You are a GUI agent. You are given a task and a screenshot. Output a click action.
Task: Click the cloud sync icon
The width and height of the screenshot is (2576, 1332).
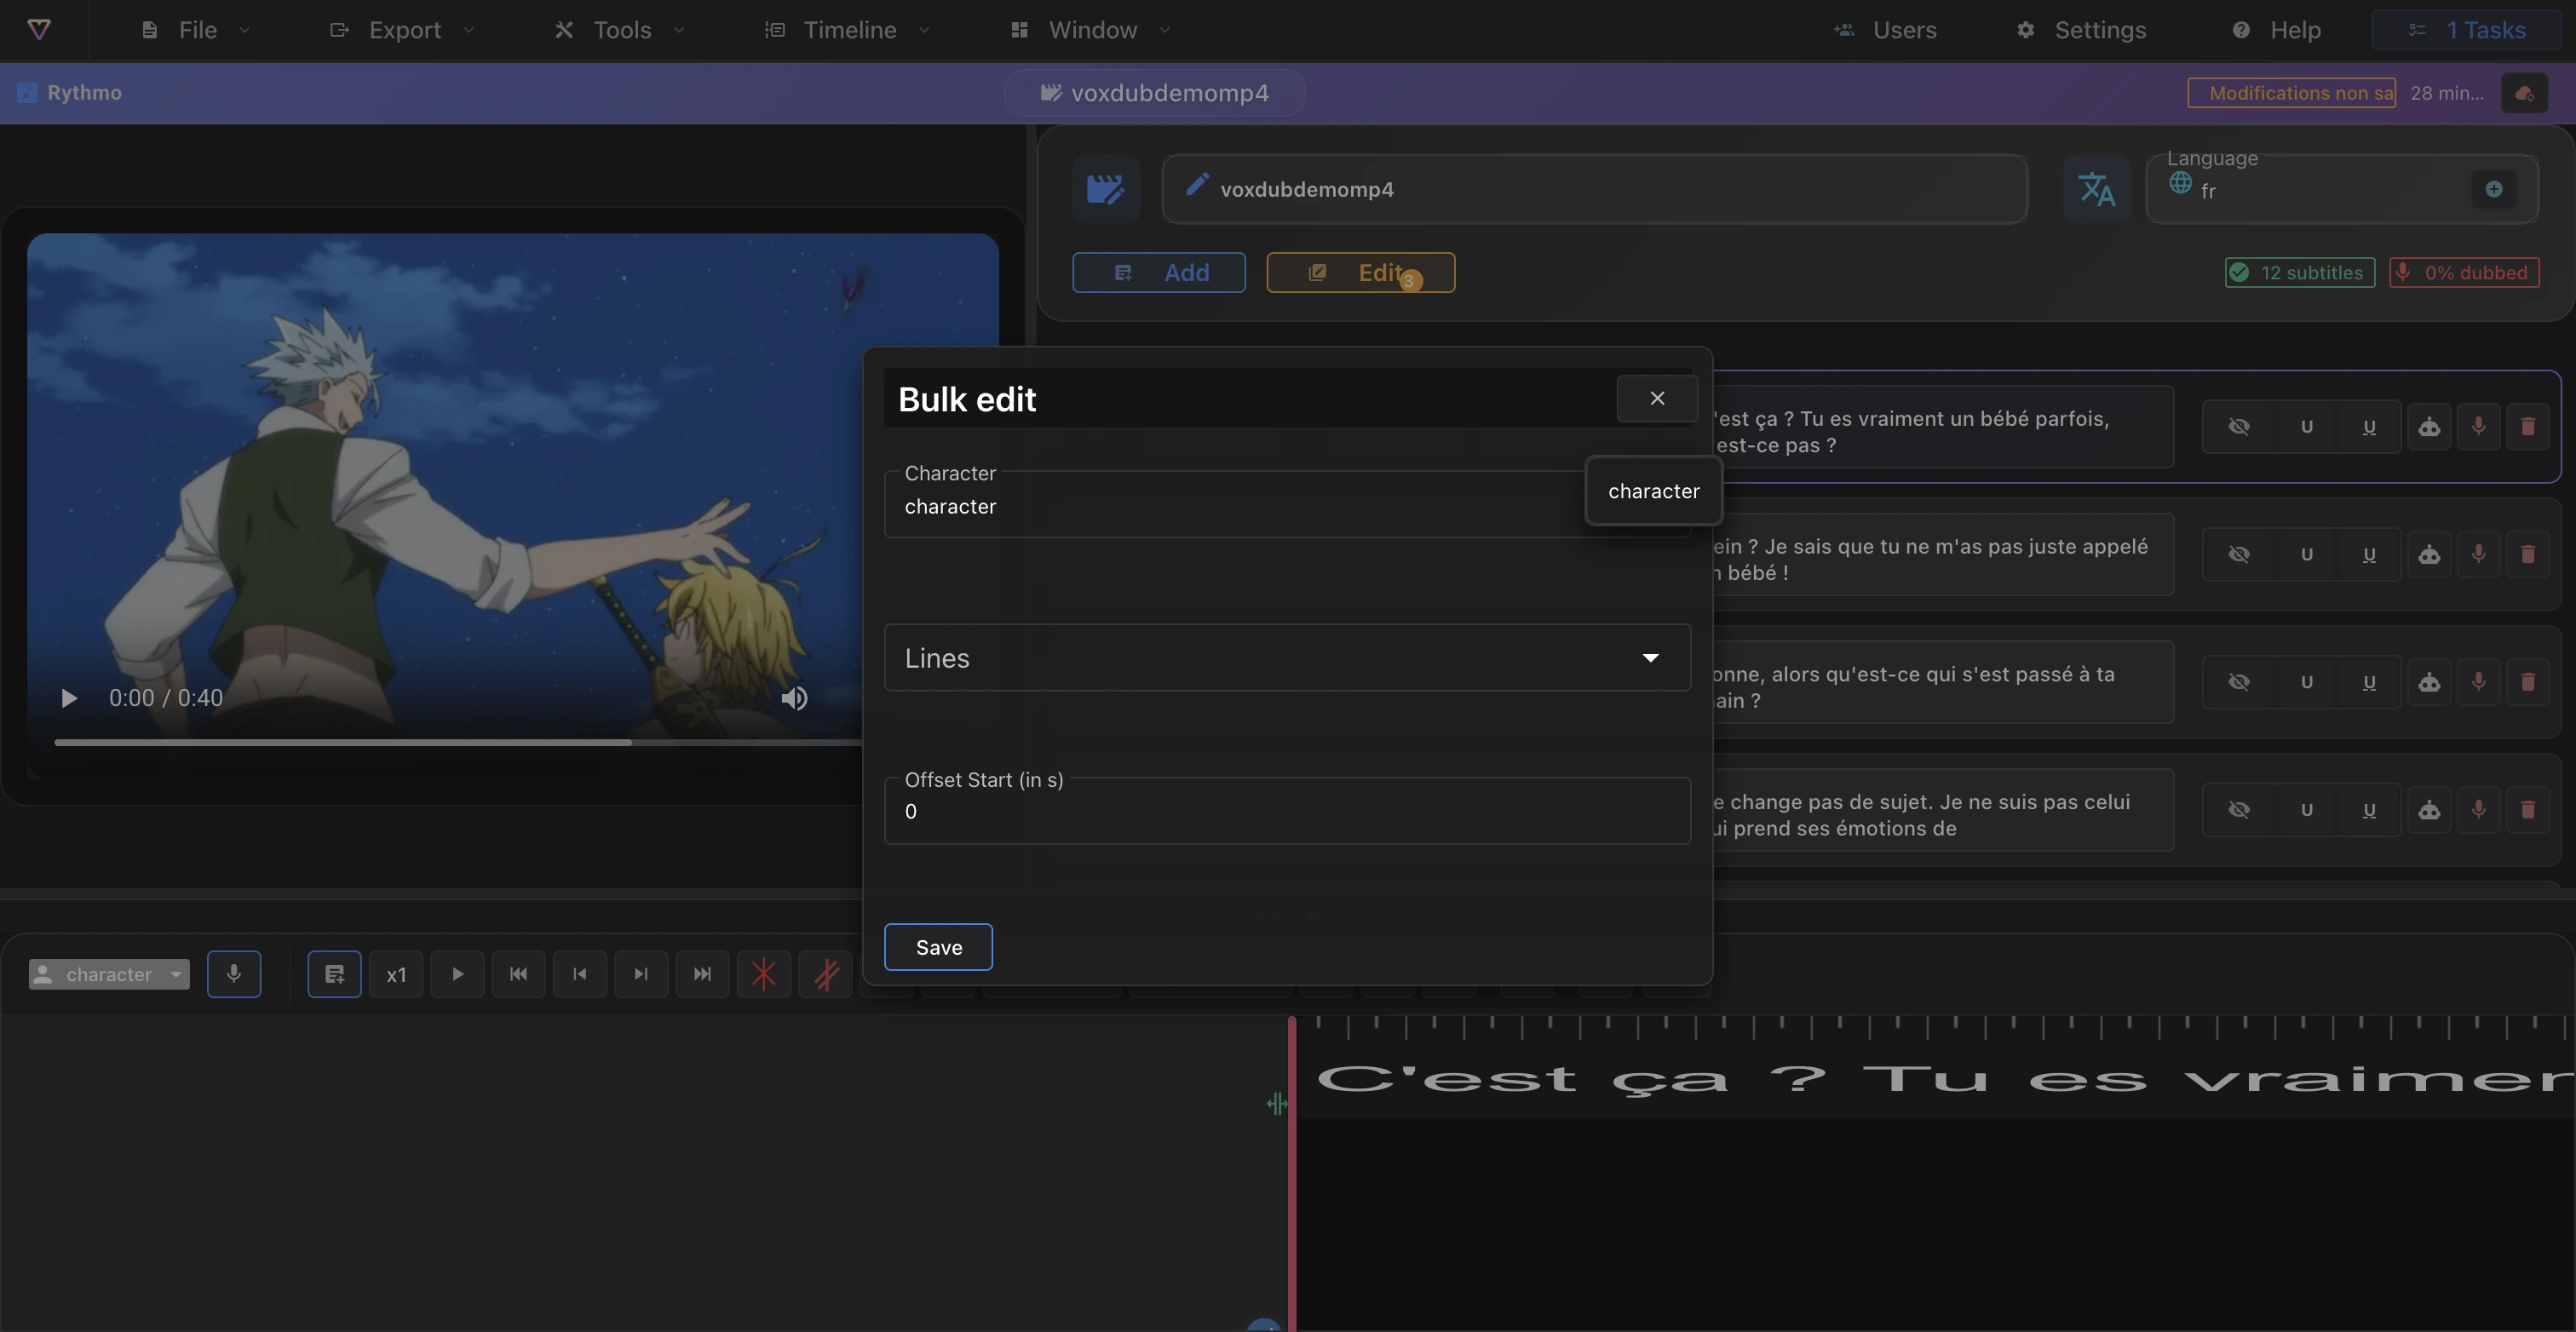[2524, 93]
